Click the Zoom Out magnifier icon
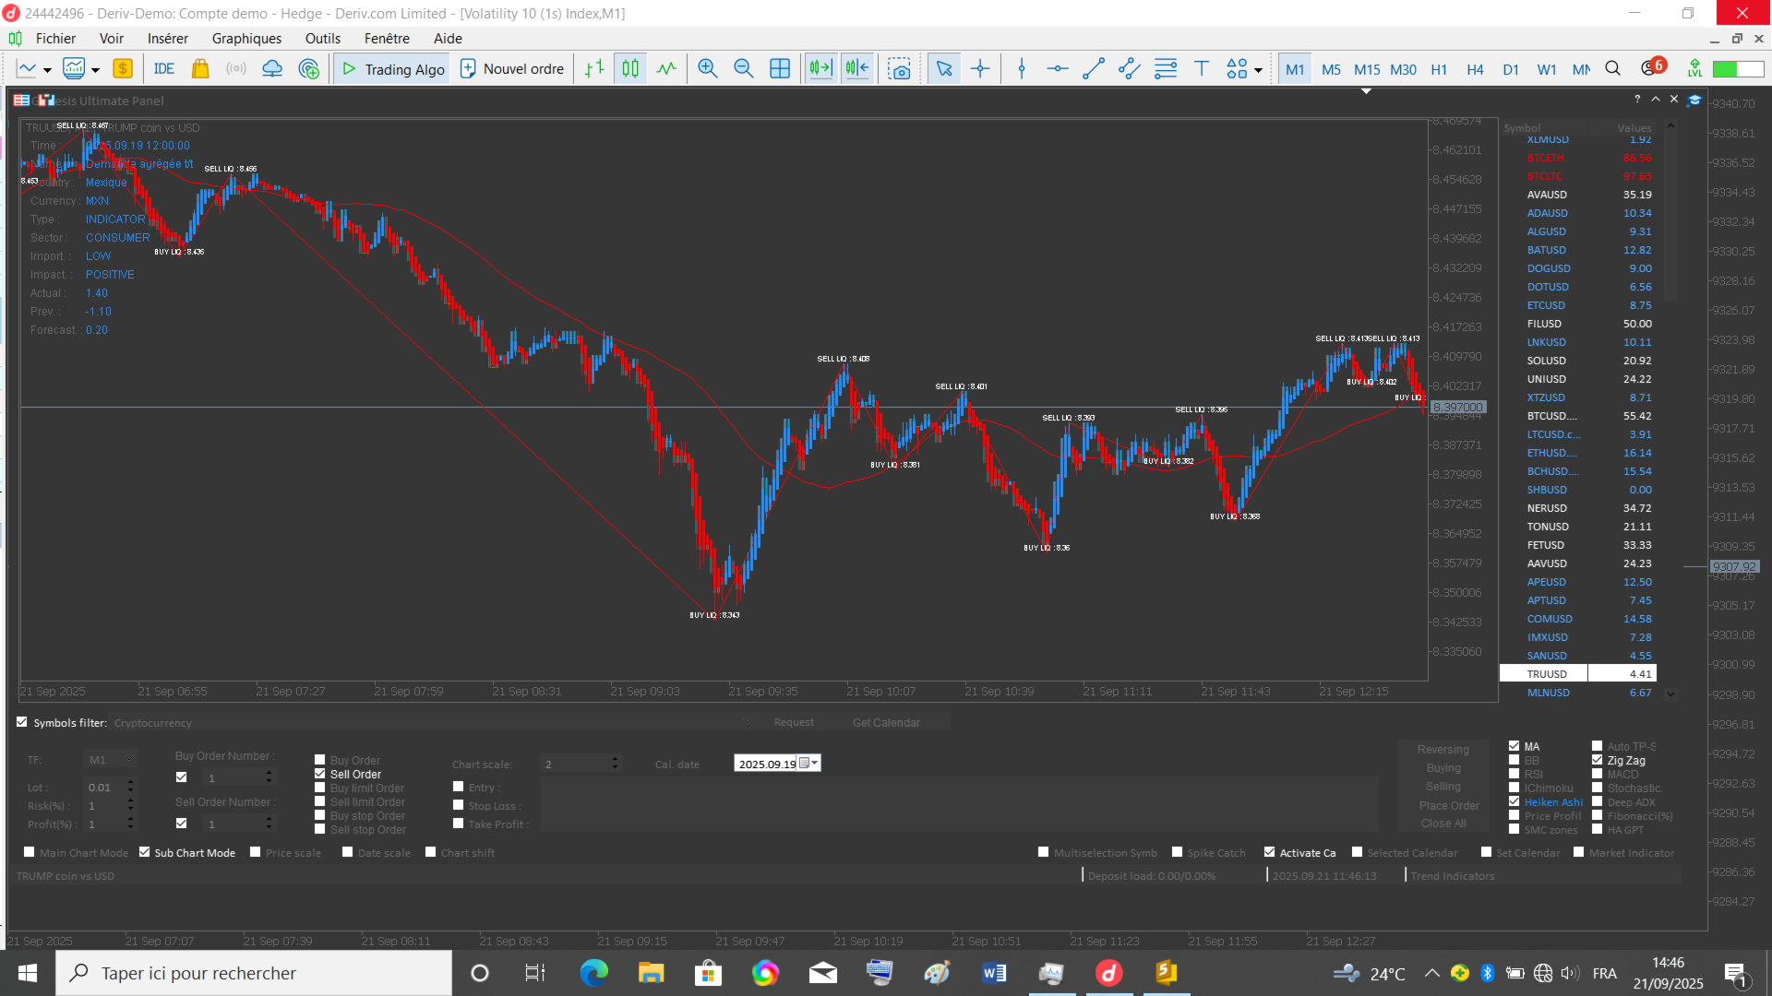 [x=743, y=69]
